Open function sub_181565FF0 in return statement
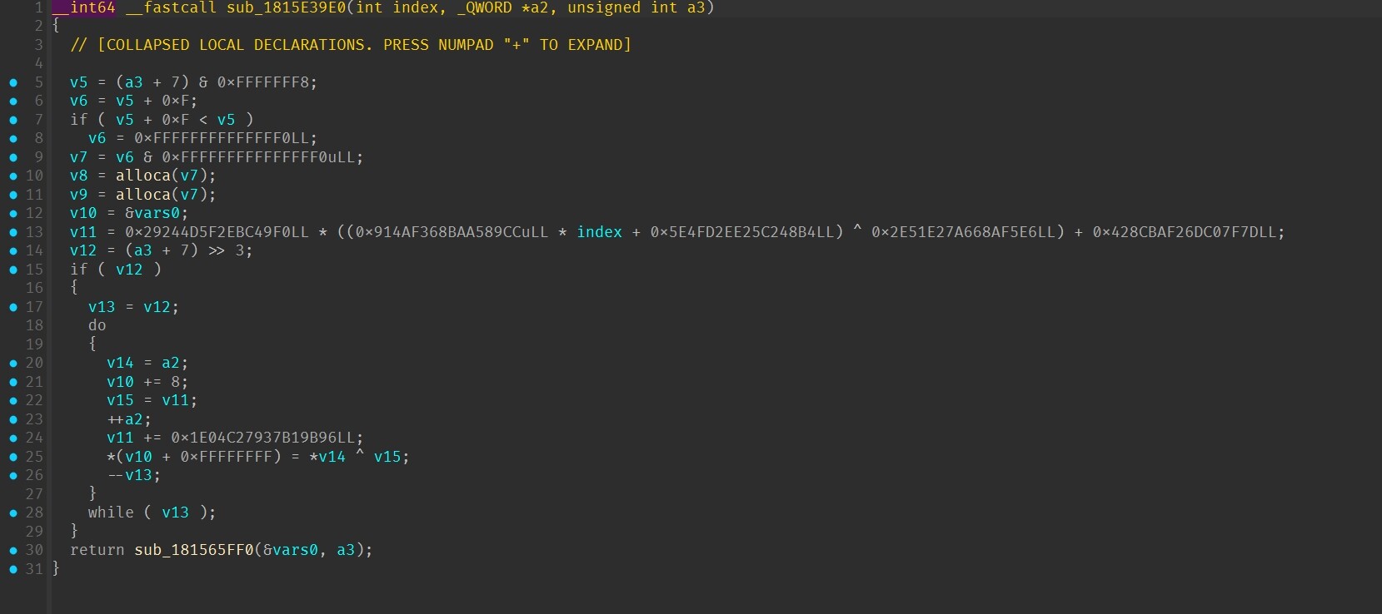The image size is (1382, 614). pyautogui.click(x=194, y=550)
